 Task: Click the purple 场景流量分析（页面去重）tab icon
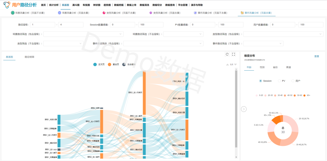coord(60,13)
